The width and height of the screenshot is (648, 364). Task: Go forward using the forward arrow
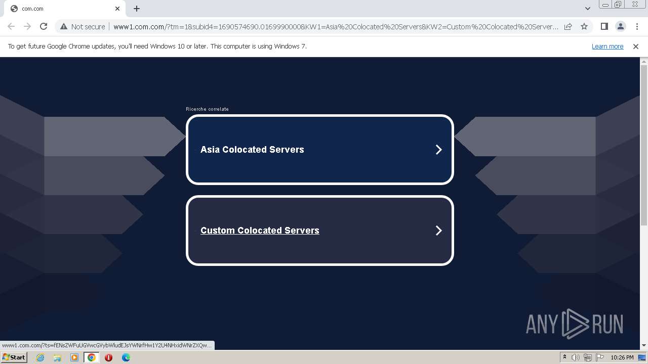coord(27,27)
